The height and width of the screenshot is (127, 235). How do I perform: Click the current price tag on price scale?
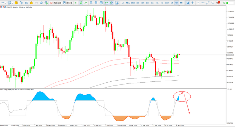click(x=230, y=55)
